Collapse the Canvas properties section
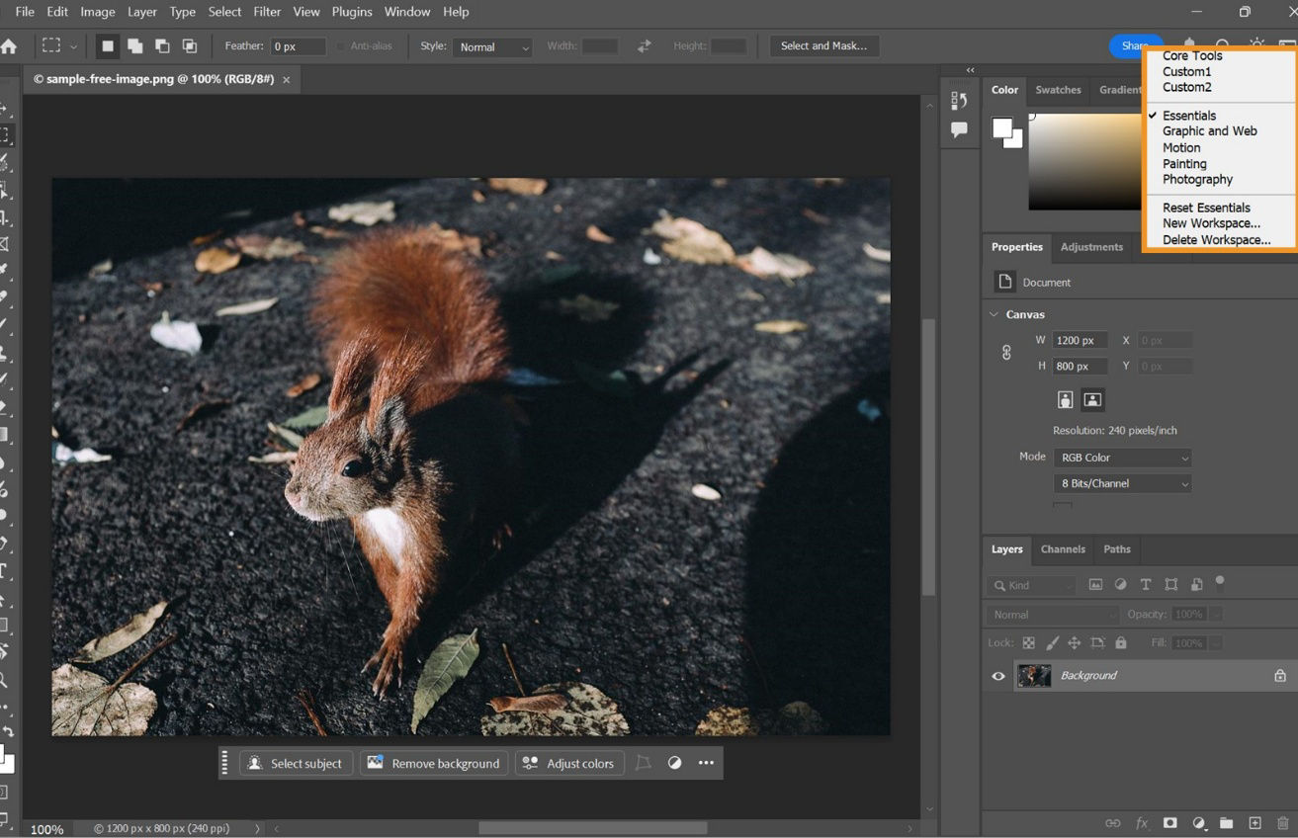The image size is (1298, 838). 994,314
